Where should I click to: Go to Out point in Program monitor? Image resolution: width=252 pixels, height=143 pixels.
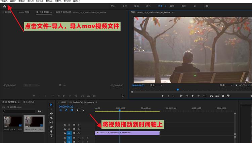(x=204, y=96)
